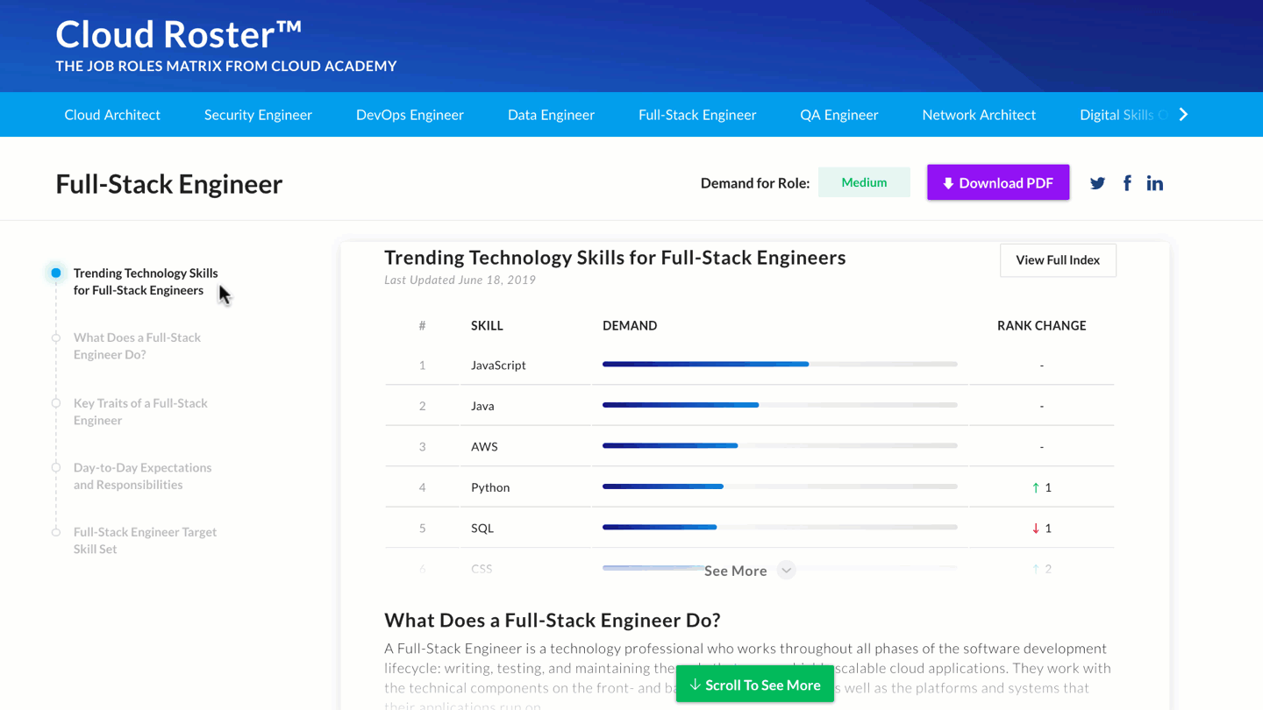Viewport: 1263px width, 710px height.
Task: Click the SKILL column header
Action: point(487,325)
